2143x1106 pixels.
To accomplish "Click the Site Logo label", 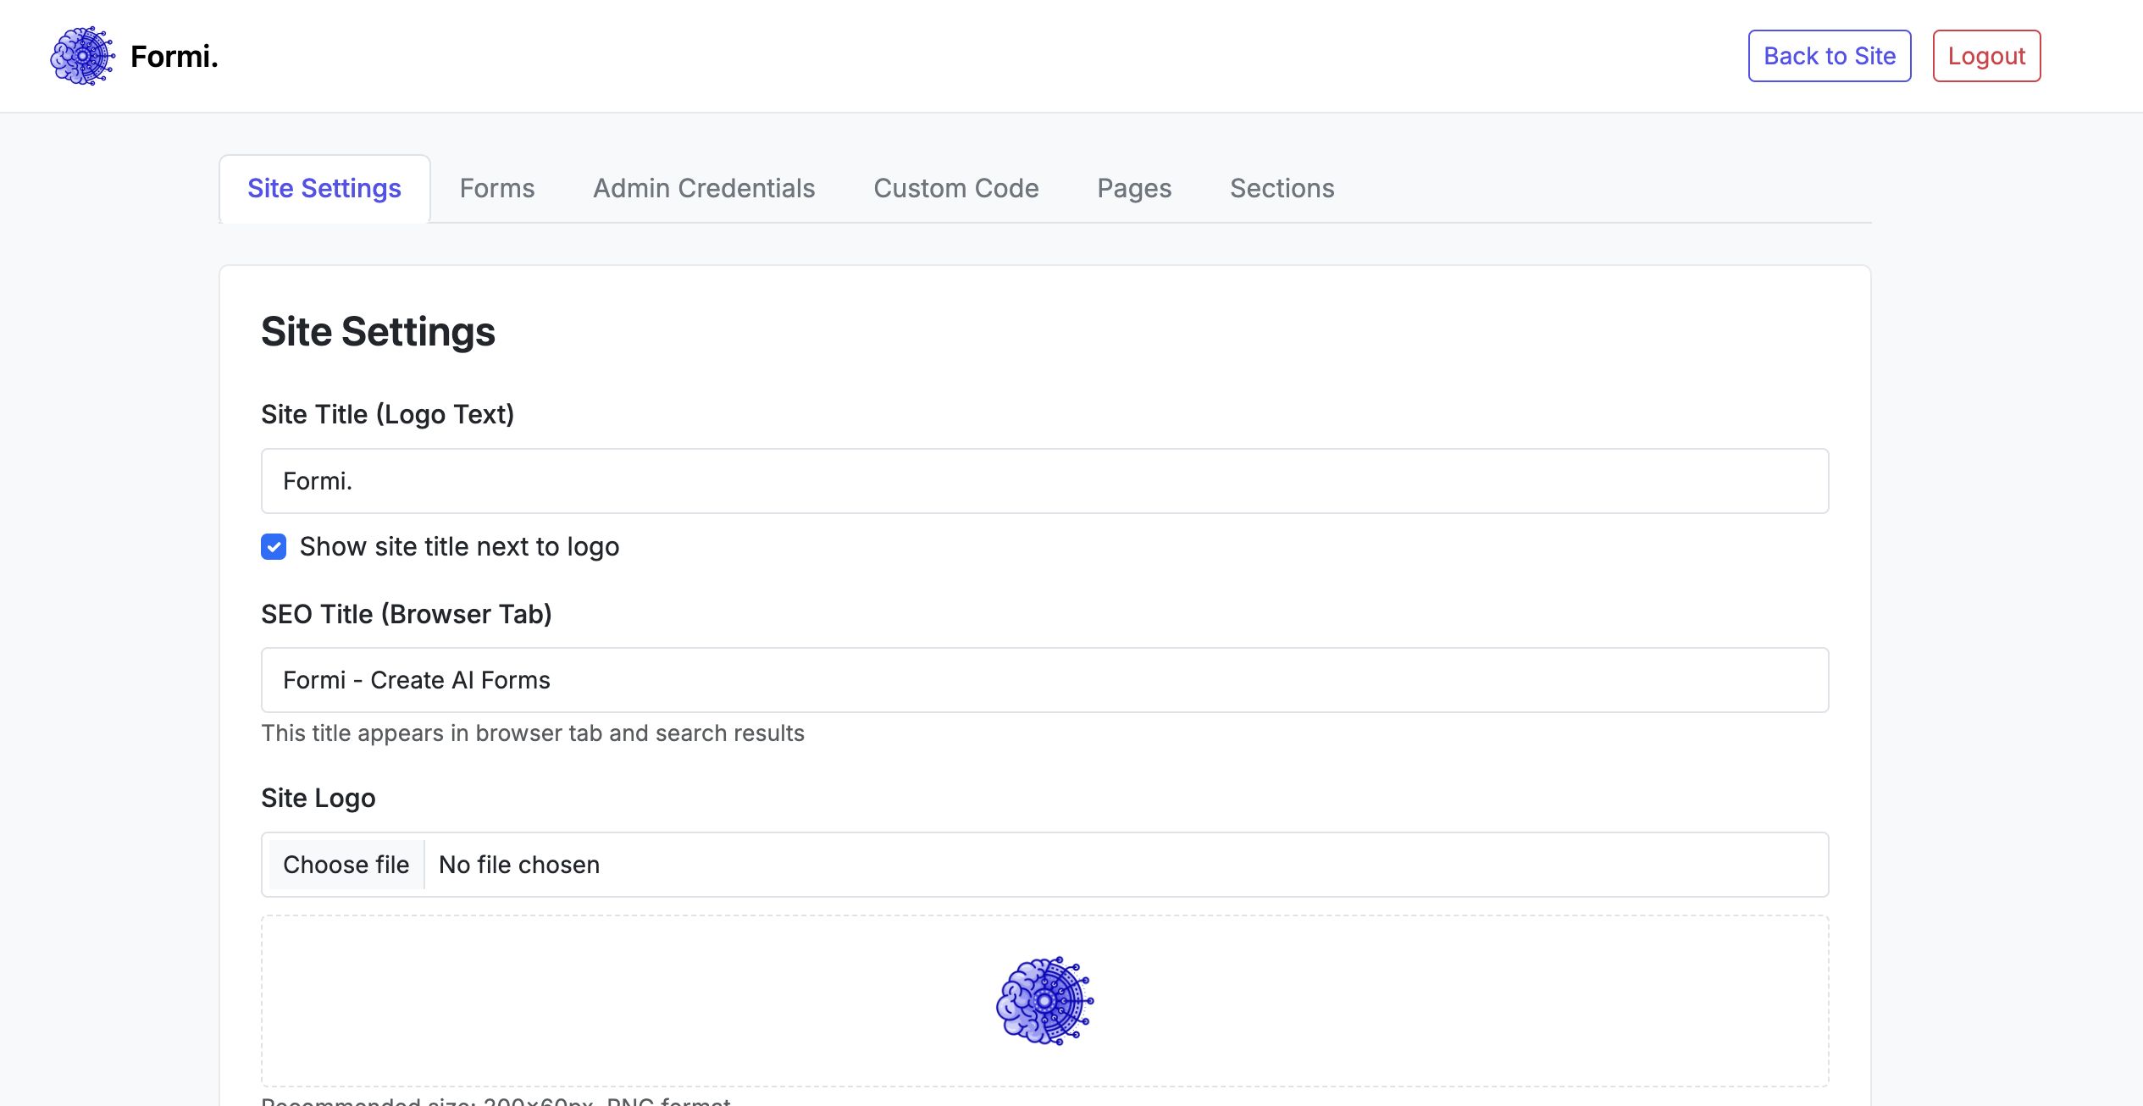I will (318, 798).
